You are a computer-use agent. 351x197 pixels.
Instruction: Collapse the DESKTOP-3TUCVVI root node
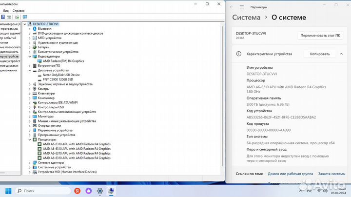coord(25,24)
